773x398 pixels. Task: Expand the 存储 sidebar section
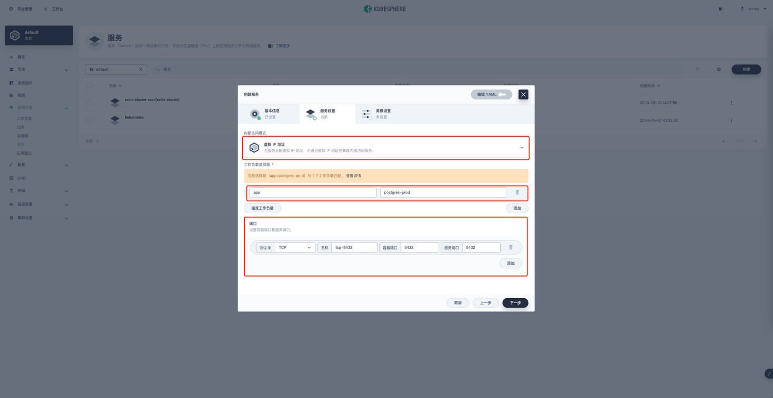click(39, 191)
